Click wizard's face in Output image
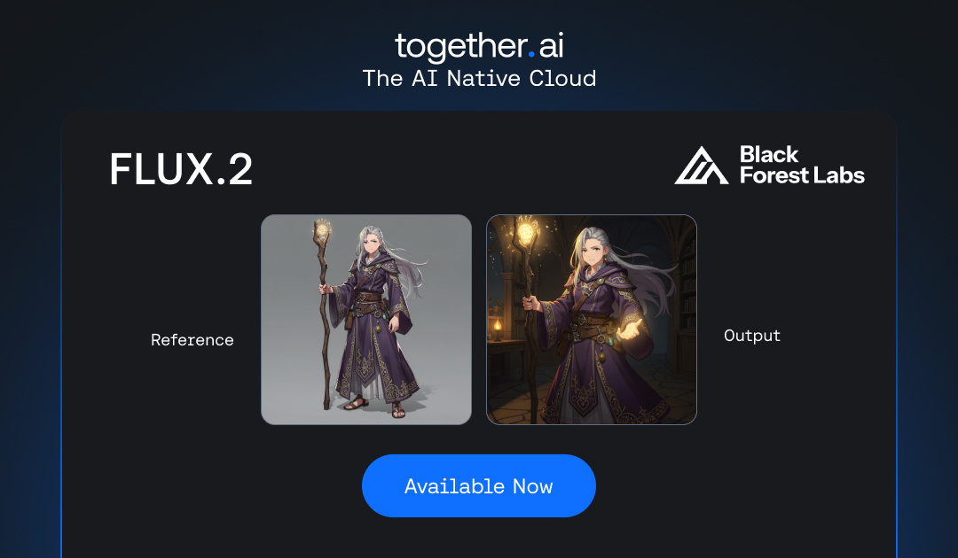 coord(592,252)
